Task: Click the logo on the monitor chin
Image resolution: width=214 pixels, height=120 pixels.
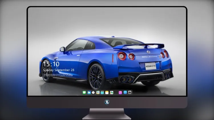Action: [107, 102]
